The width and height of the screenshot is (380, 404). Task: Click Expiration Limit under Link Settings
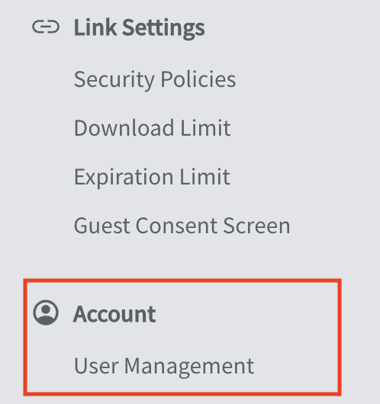(x=152, y=177)
